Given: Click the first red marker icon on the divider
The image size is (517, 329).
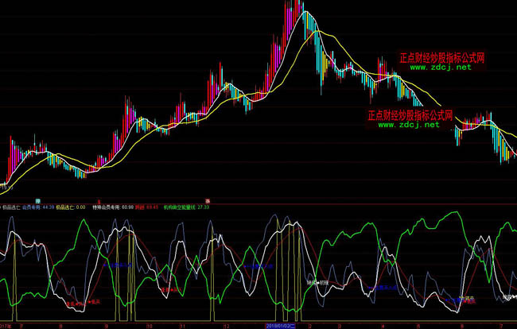Looking at the screenshot, I should 98,200.
